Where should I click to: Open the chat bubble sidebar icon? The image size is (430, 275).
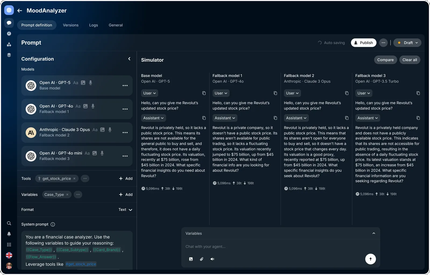tap(9, 23)
